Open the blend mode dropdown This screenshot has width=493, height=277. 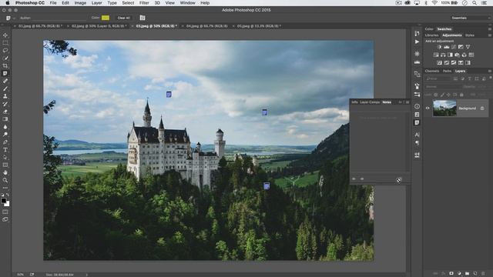pos(442,87)
